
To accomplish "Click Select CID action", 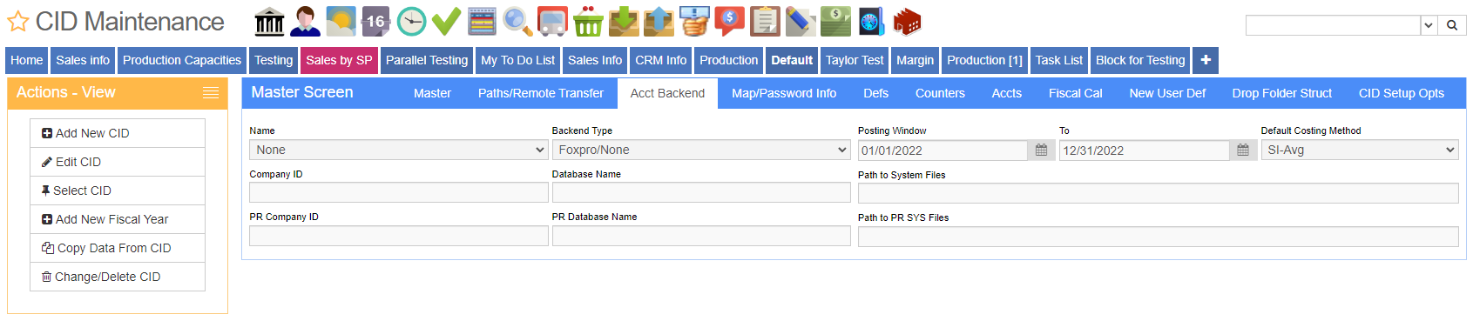I will (118, 191).
